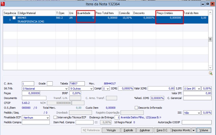Click the green magnifier icon below the grid

tap(210, 73)
